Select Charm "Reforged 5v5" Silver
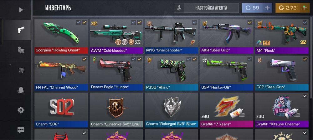This screenshot has width=313, height=140. 172,110
